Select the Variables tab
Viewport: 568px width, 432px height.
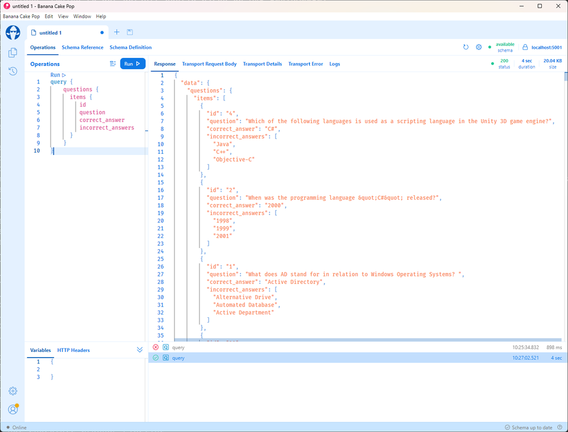coord(40,350)
